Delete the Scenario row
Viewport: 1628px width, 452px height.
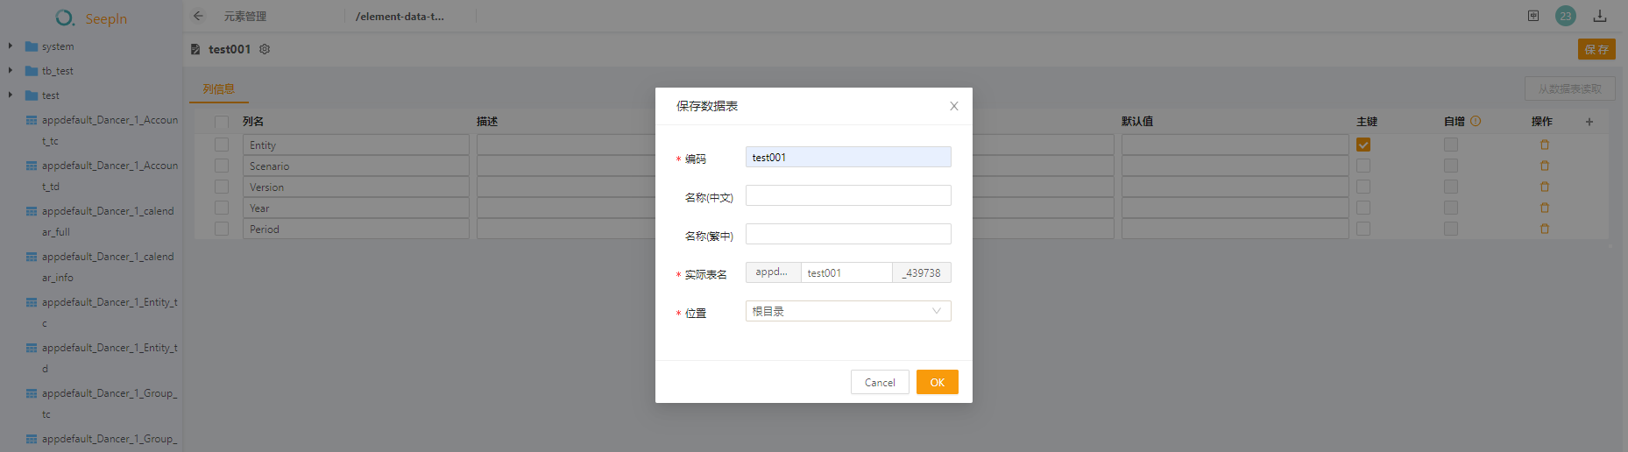point(1545,166)
